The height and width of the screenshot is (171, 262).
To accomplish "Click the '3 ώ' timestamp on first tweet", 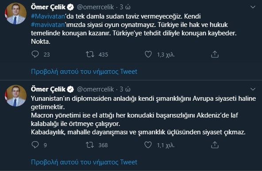I will click(125, 7).
